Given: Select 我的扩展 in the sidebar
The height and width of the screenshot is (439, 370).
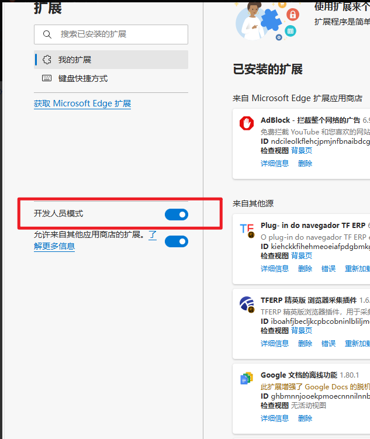Looking at the screenshot, I should point(111,60).
